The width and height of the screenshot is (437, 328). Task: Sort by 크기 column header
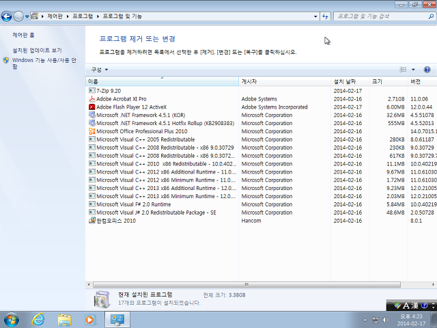(389, 81)
